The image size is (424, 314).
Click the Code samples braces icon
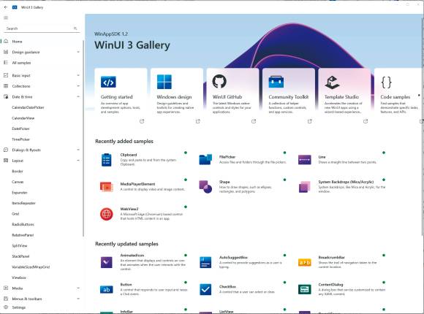tap(387, 82)
